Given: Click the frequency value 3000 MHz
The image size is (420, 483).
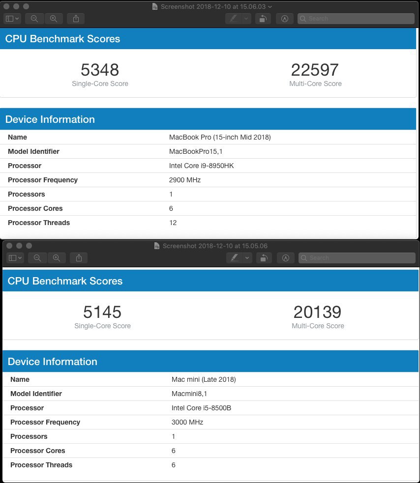Looking at the screenshot, I should (187, 422).
